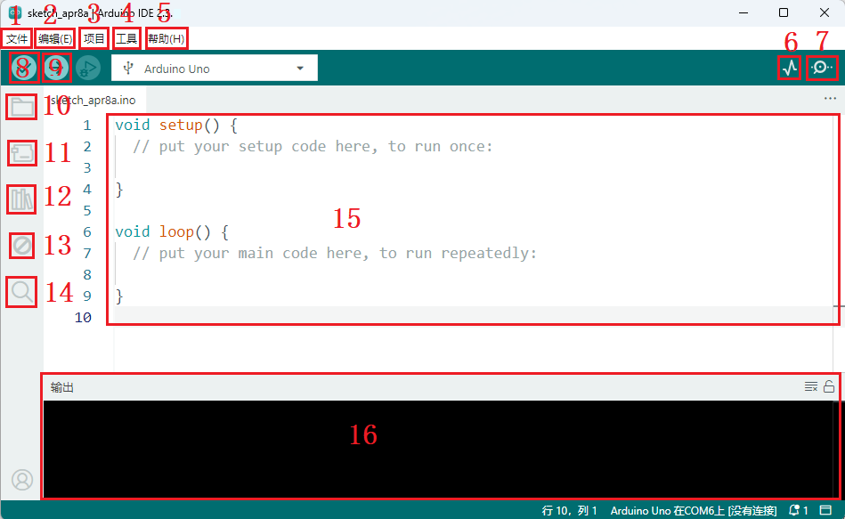845x519 pixels.
Task: Start debugging with the Debug button
Action: (x=88, y=69)
